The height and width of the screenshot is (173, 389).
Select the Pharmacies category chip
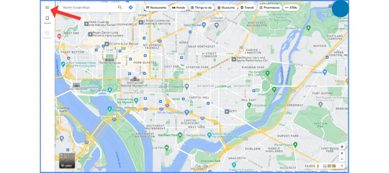click(270, 8)
